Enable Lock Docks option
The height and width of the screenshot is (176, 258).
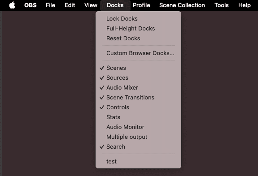pyautogui.click(x=138, y=18)
